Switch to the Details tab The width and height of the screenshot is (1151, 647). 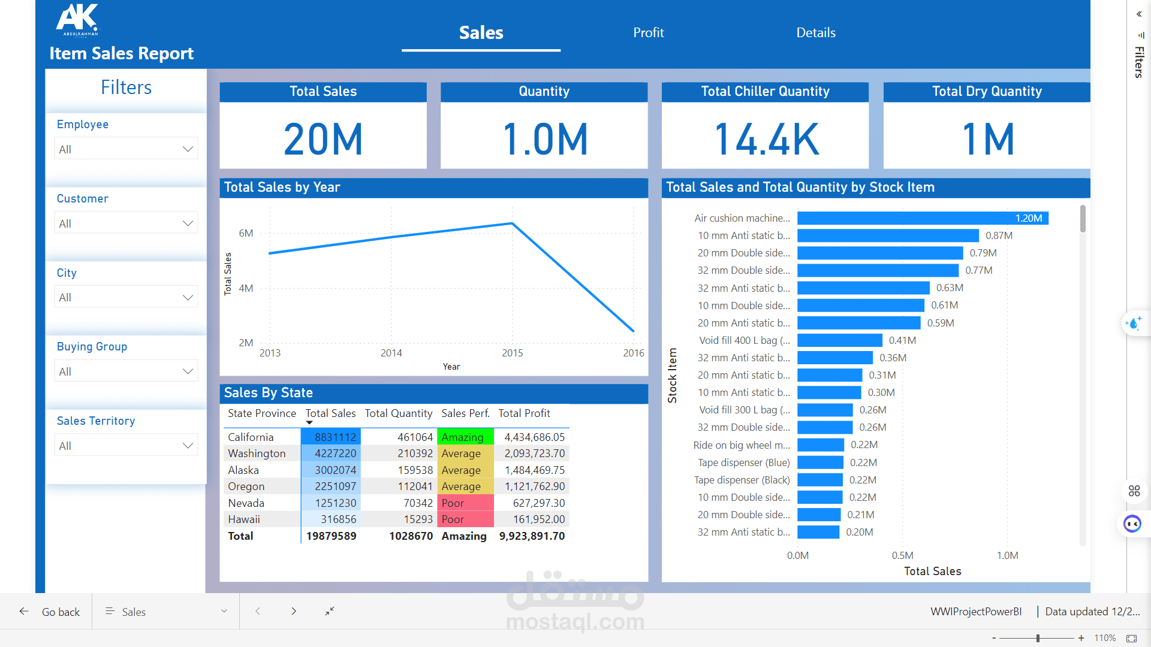click(x=815, y=33)
